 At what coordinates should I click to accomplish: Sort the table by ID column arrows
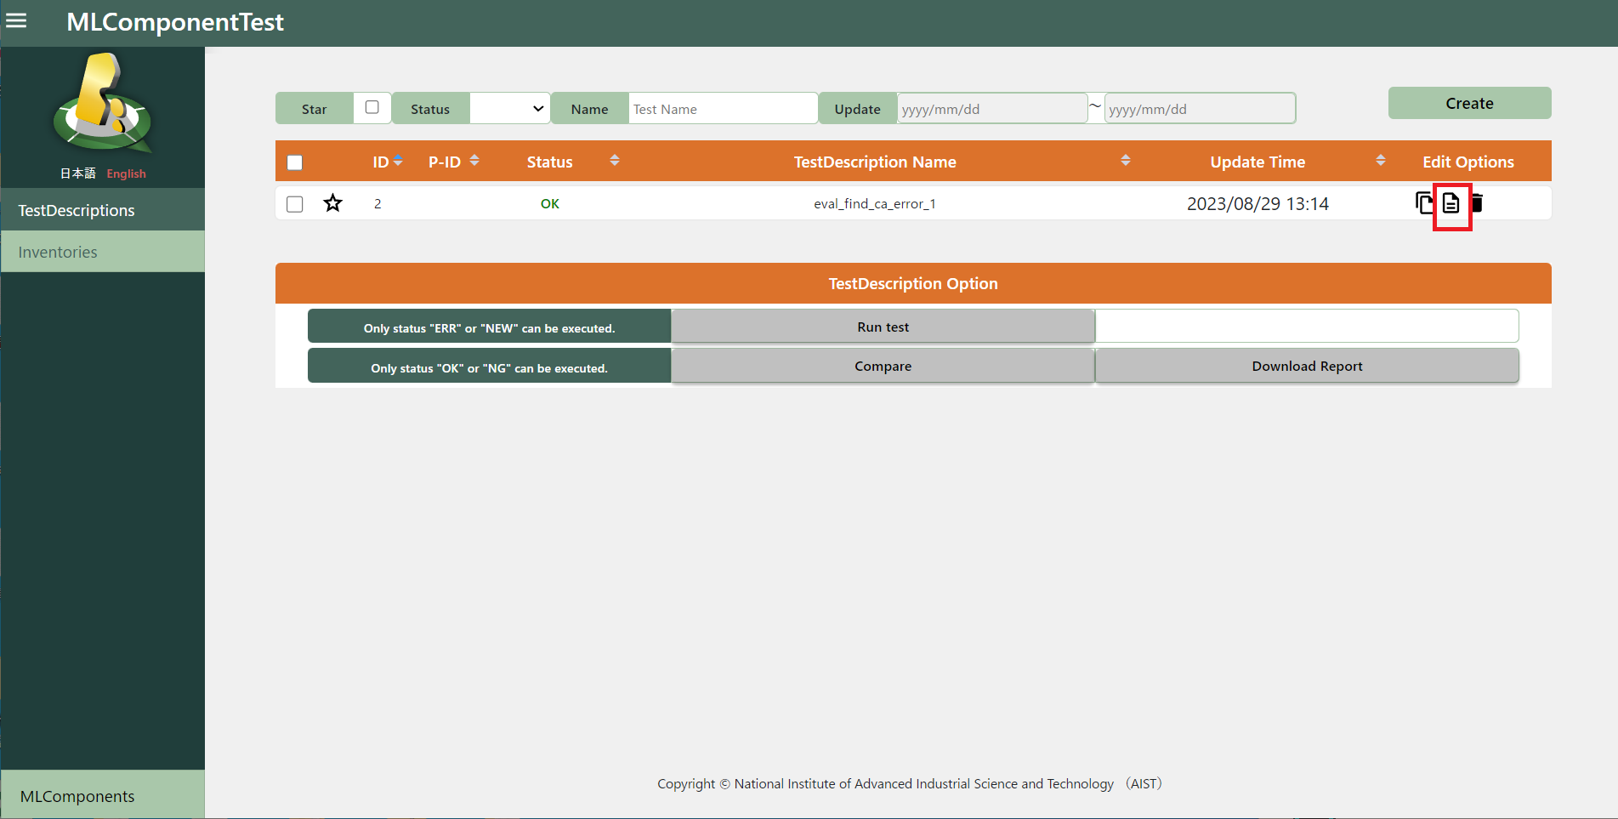(398, 161)
